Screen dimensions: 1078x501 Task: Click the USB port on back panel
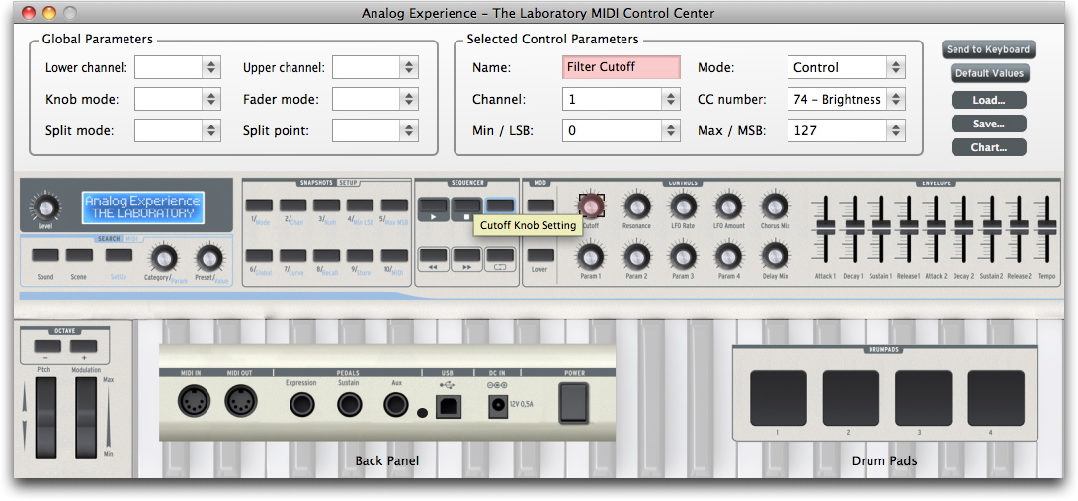[449, 407]
